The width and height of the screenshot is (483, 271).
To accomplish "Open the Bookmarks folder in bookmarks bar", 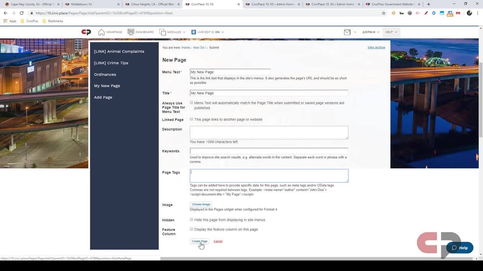I will click(x=53, y=21).
